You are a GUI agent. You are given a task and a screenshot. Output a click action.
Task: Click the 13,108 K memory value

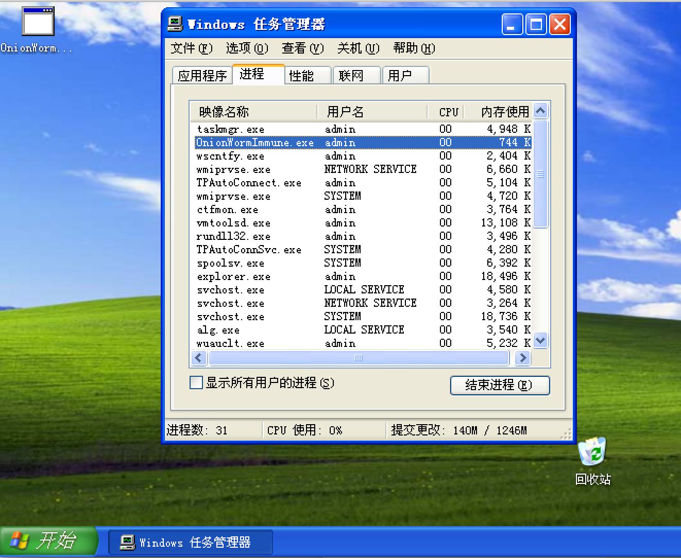coord(505,223)
